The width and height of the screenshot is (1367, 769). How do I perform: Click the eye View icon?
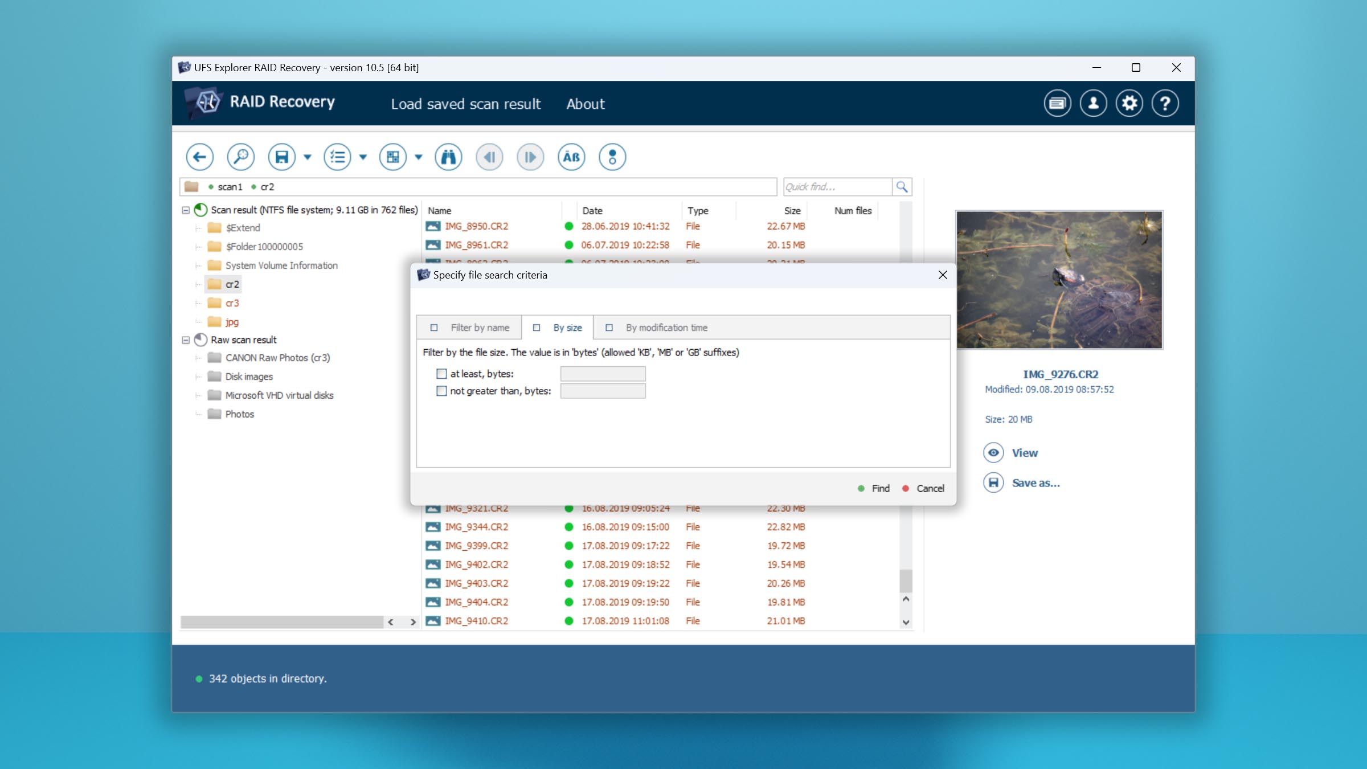[x=993, y=453]
